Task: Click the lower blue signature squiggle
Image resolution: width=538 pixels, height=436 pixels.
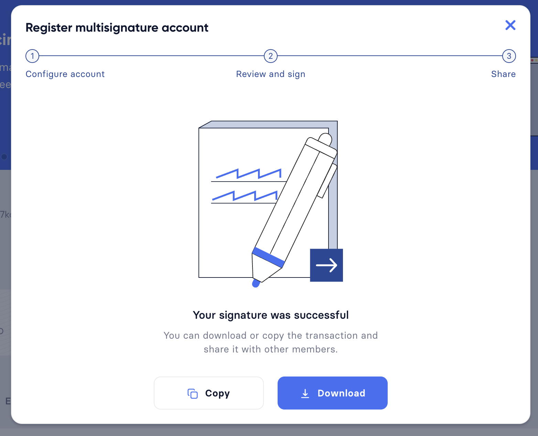Action: pyautogui.click(x=245, y=195)
